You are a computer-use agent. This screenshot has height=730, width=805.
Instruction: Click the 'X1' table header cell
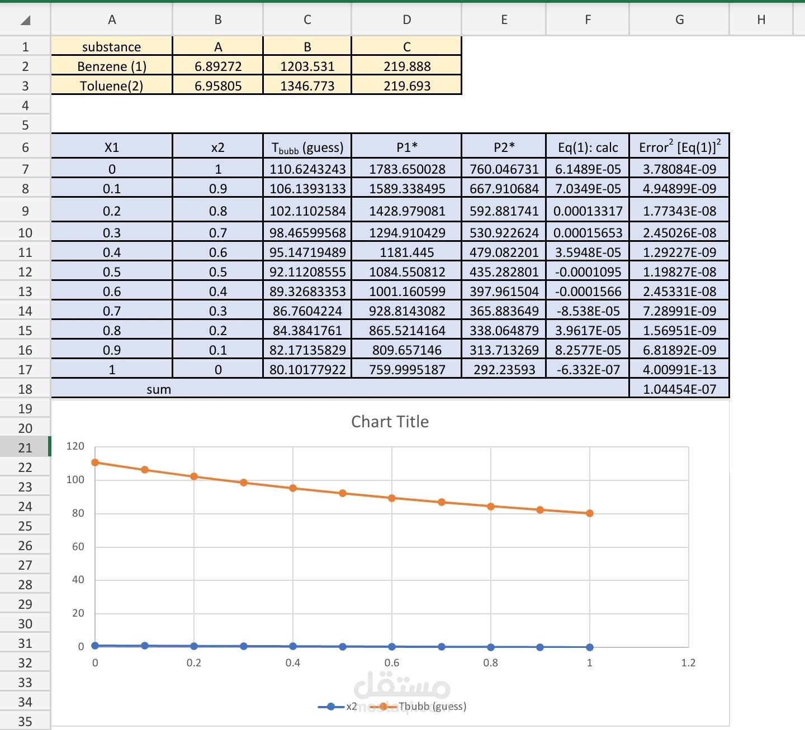[x=112, y=147]
